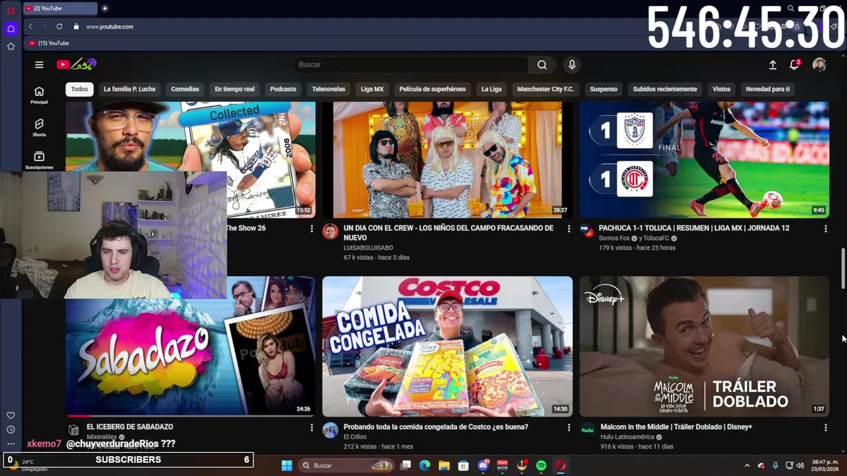Open more options for Malcolm in the Middle trailer
This screenshot has width=847, height=476.
point(825,428)
